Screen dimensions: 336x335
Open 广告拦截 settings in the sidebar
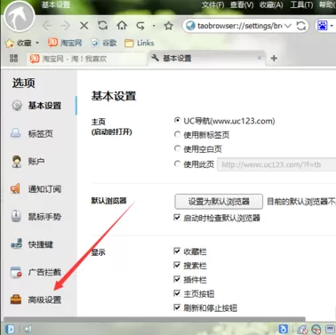(x=36, y=272)
